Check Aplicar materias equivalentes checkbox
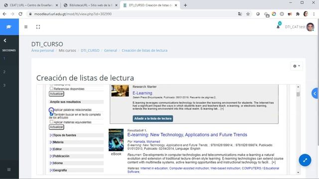The width and height of the screenshot is (319, 179). 51,122
